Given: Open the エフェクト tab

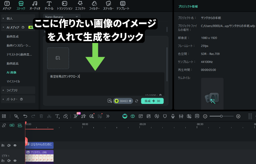Looking at the screenshot, I should (x=80, y=6).
